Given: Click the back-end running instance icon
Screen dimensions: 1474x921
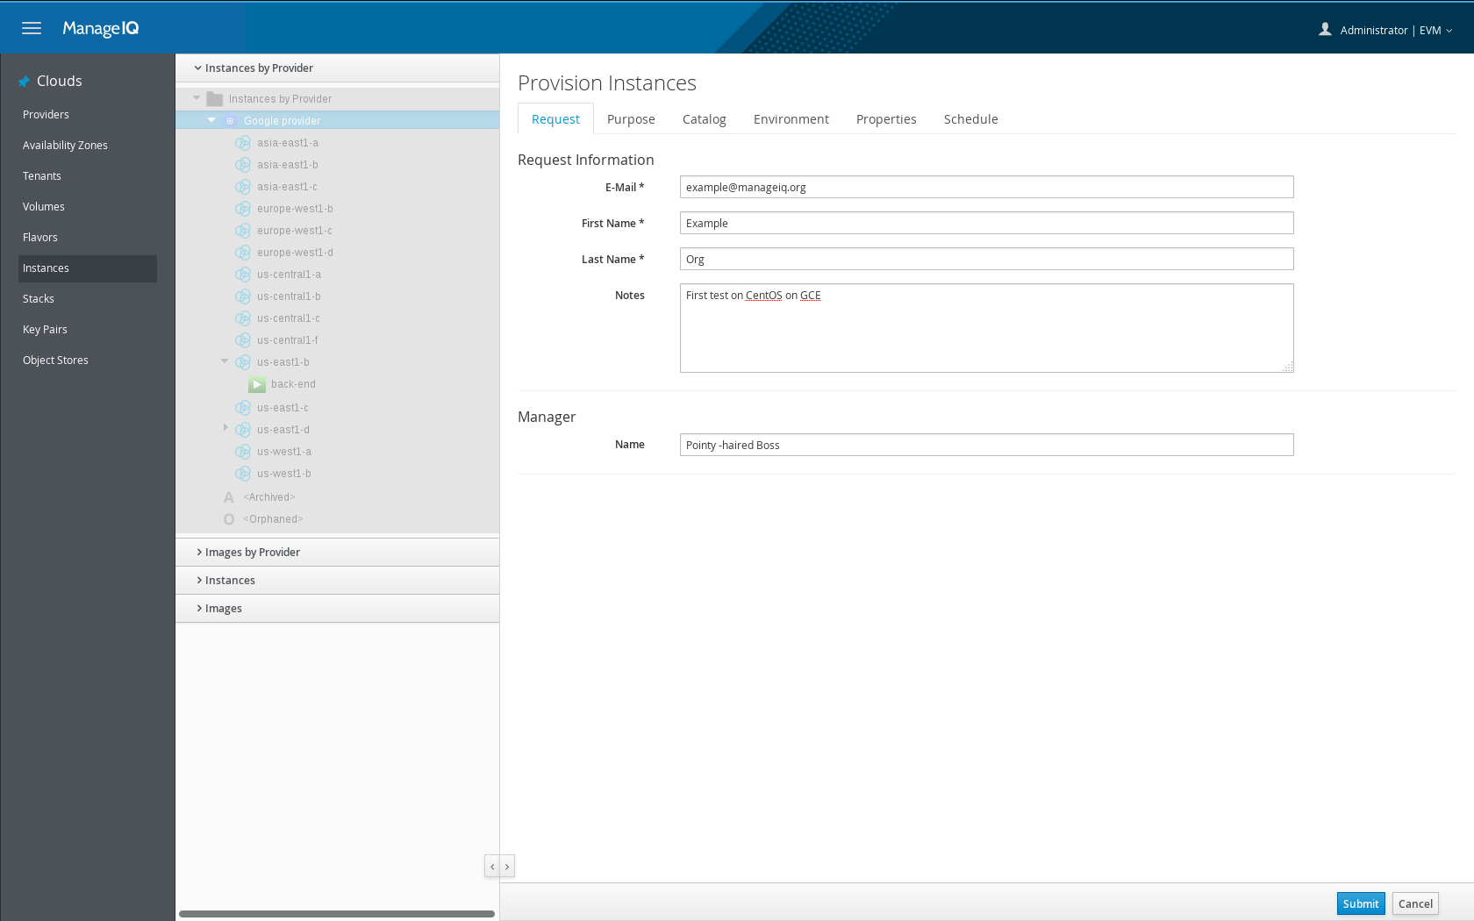Looking at the screenshot, I should (x=257, y=384).
